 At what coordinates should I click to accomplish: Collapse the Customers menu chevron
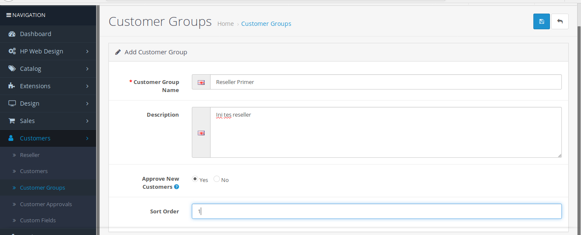pos(87,138)
